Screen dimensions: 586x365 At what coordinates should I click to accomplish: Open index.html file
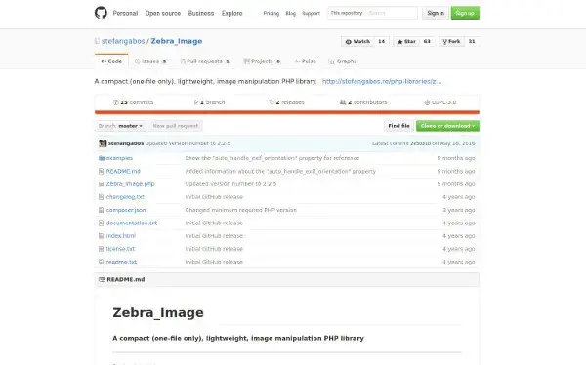[120, 236]
